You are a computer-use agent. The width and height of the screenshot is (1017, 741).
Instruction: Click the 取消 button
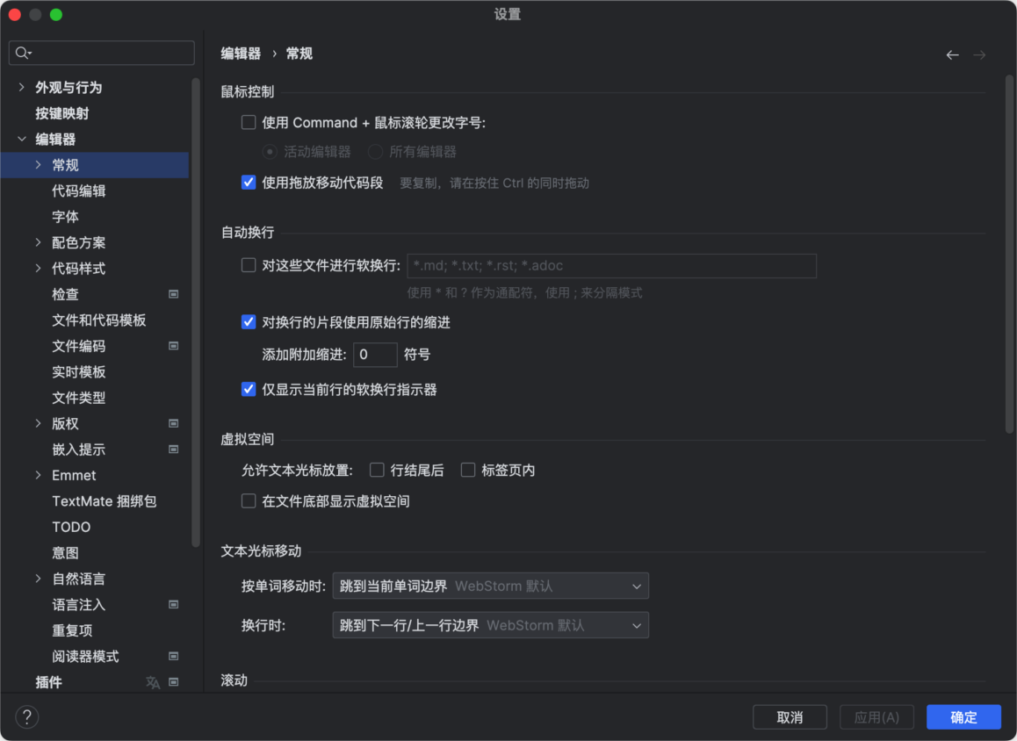pos(790,717)
